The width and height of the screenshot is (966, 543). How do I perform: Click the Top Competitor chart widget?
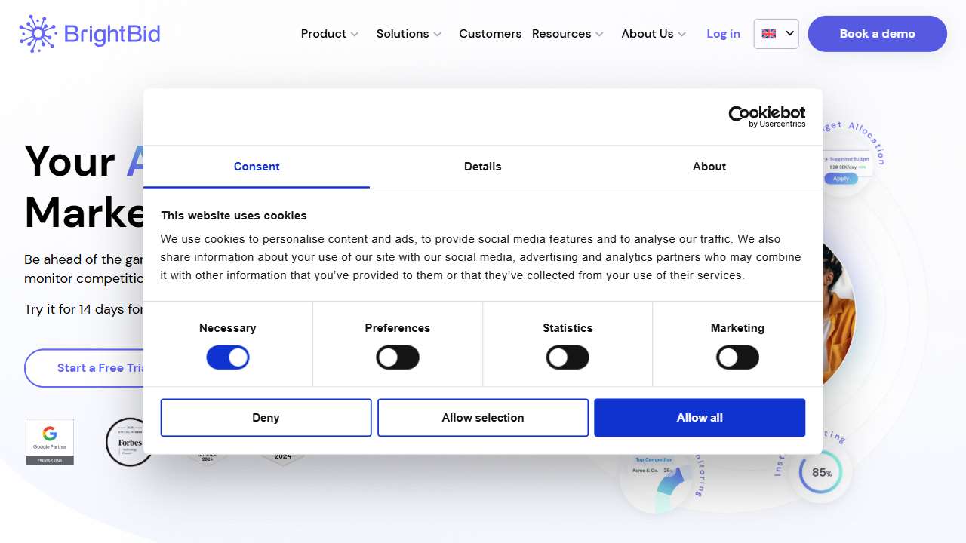point(655,474)
